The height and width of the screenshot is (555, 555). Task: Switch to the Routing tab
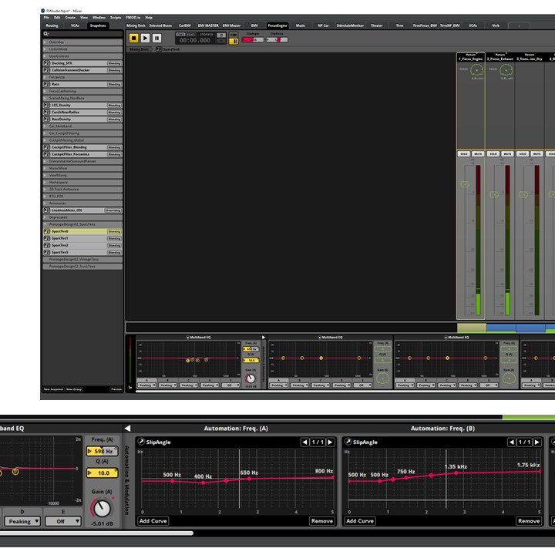[52, 25]
